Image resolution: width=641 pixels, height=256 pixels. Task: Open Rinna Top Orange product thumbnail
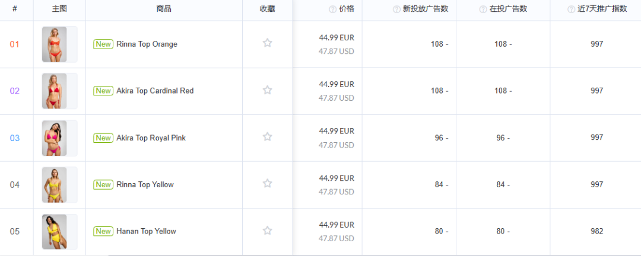[x=54, y=44]
